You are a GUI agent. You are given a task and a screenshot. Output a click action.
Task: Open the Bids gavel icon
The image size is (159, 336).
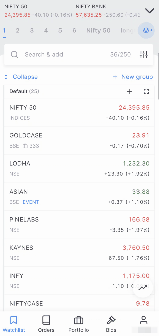click(x=111, y=320)
